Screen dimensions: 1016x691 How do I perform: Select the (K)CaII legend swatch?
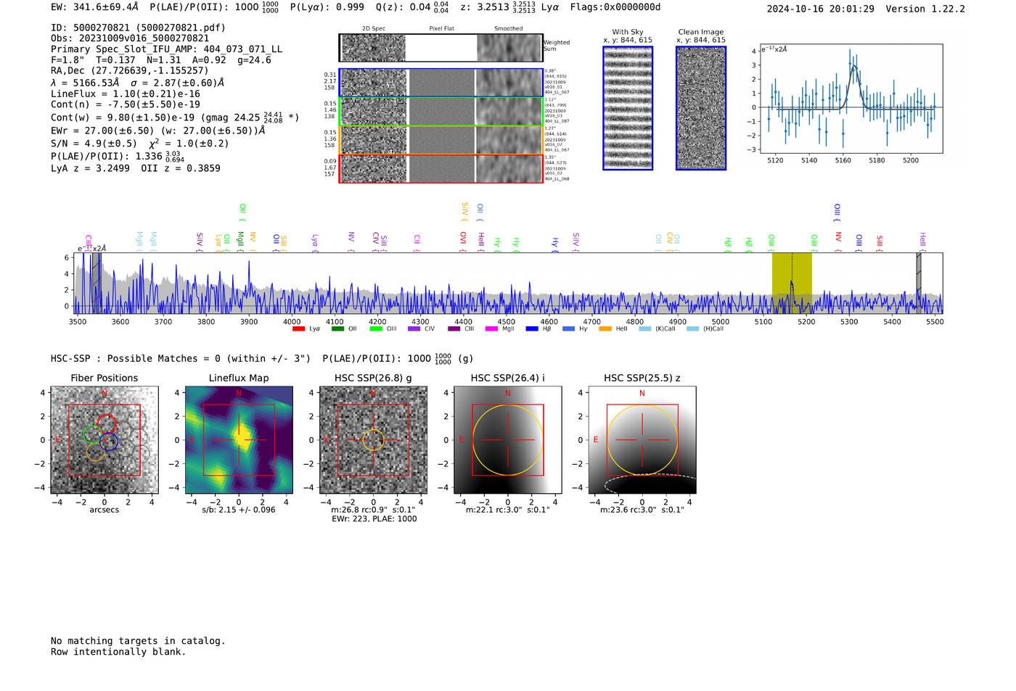pyautogui.click(x=645, y=329)
